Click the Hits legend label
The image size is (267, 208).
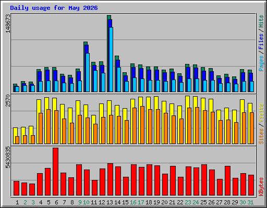point(261,21)
